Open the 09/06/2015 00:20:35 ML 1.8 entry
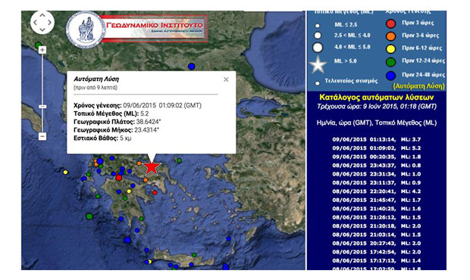The height and width of the screenshot is (280, 470). coord(377,157)
